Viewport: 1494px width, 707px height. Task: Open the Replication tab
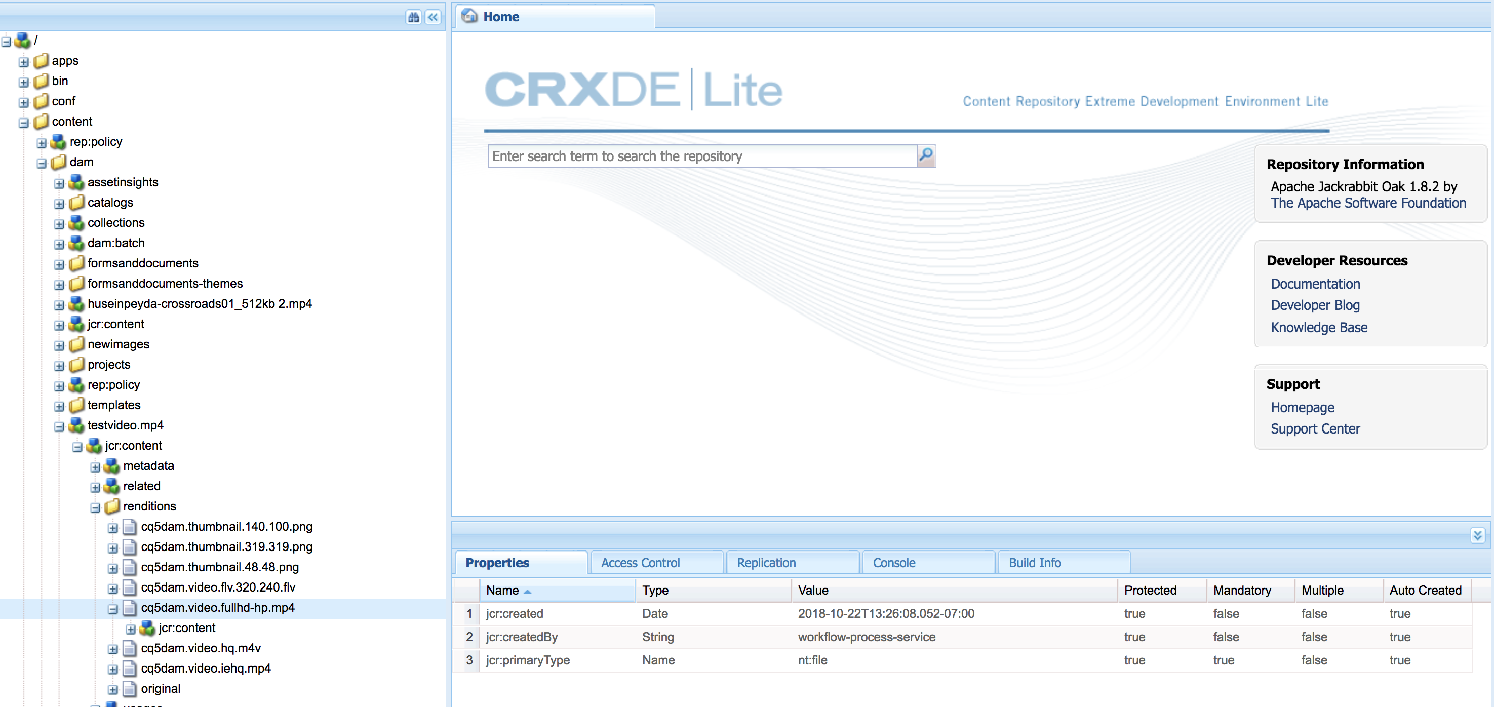click(766, 563)
